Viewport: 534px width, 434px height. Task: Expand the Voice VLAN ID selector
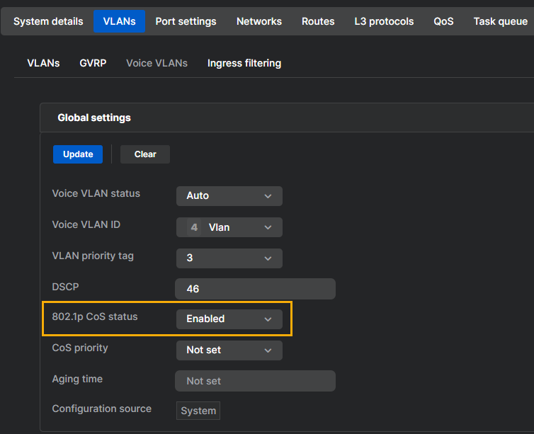tap(229, 227)
